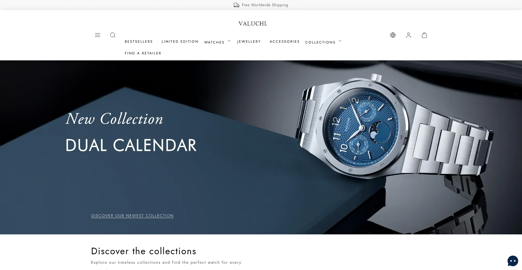The height and width of the screenshot is (270, 522).
Task: Open Find a Retailer link
Action: pyautogui.click(x=143, y=53)
